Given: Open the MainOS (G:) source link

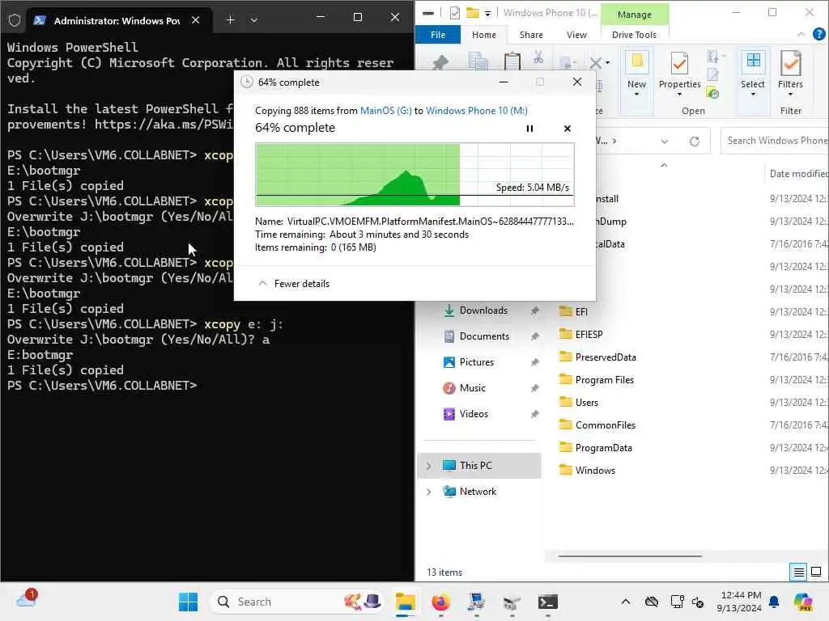Looking at the screenshot, I should pos(385,110).
